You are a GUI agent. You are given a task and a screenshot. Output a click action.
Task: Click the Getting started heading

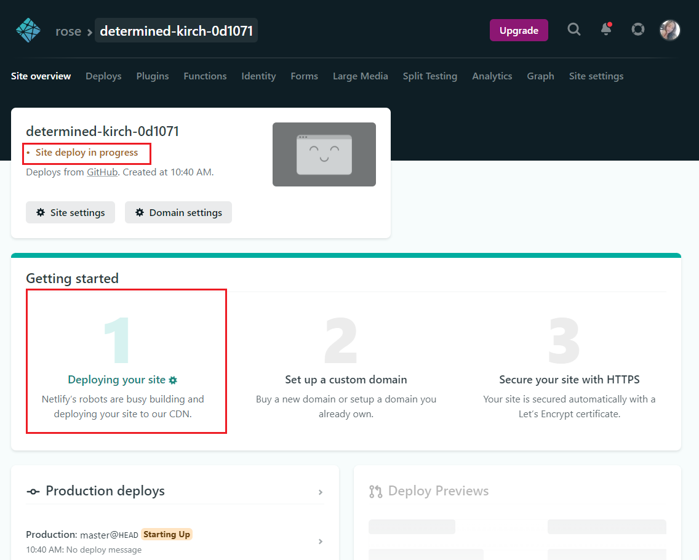(72, 278)
